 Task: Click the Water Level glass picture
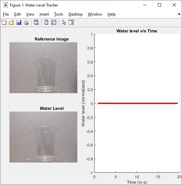click(43, 137)
